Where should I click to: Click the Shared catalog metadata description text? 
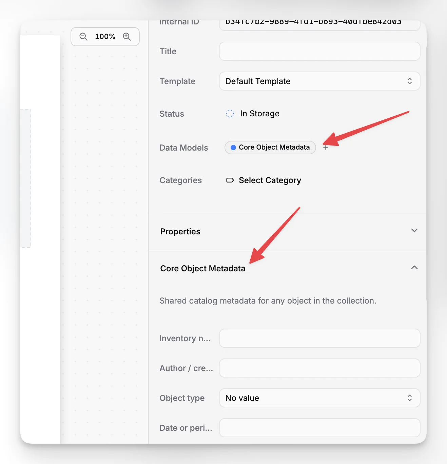tap(268, 301)
